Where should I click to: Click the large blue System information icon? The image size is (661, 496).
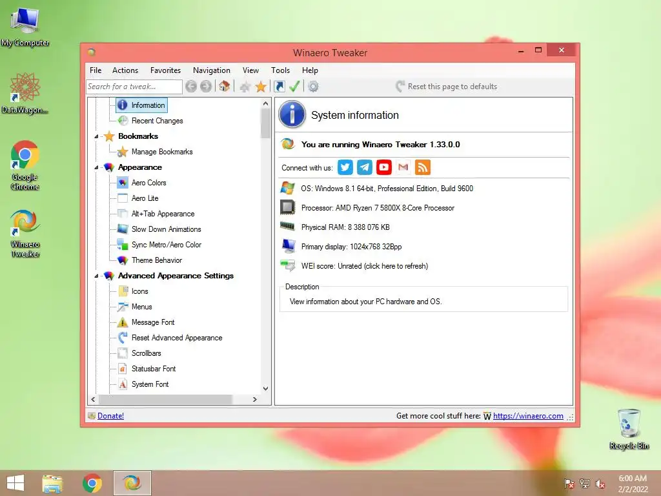point(292,114)
